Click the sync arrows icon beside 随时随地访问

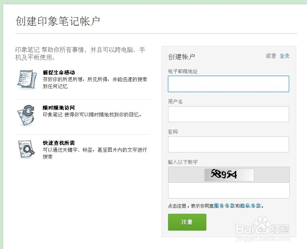click(x=27, y=115)
